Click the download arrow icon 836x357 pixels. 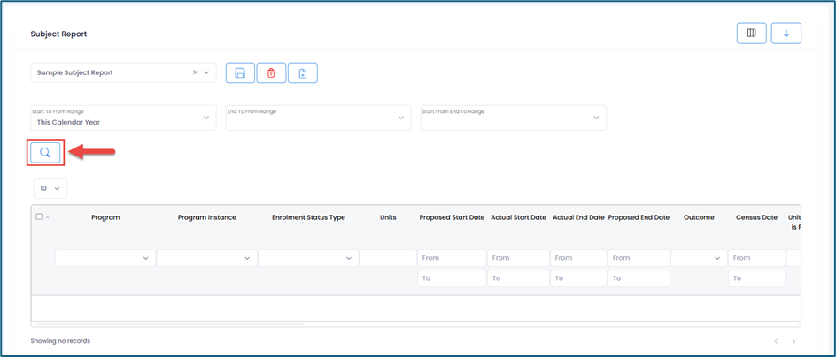[x=786, y=34]
